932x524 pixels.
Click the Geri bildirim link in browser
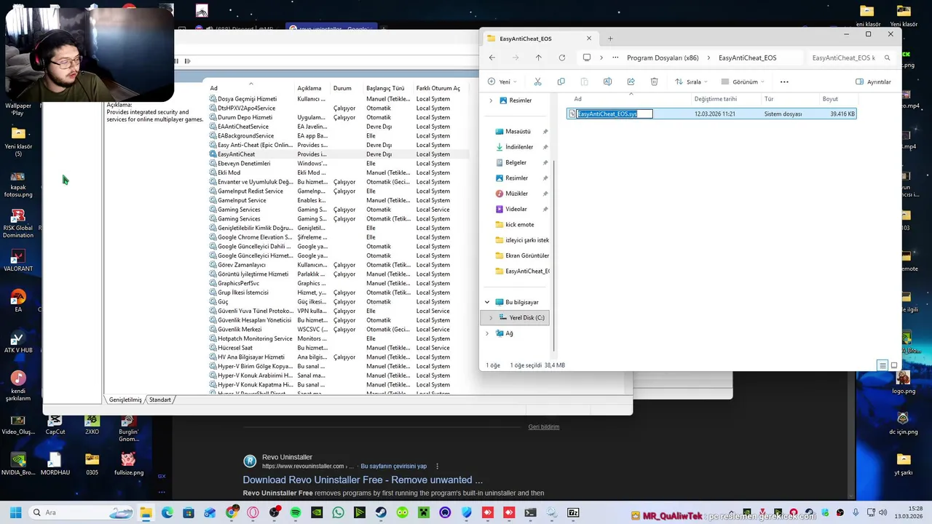pyautogui.click(x=544, y=426)
